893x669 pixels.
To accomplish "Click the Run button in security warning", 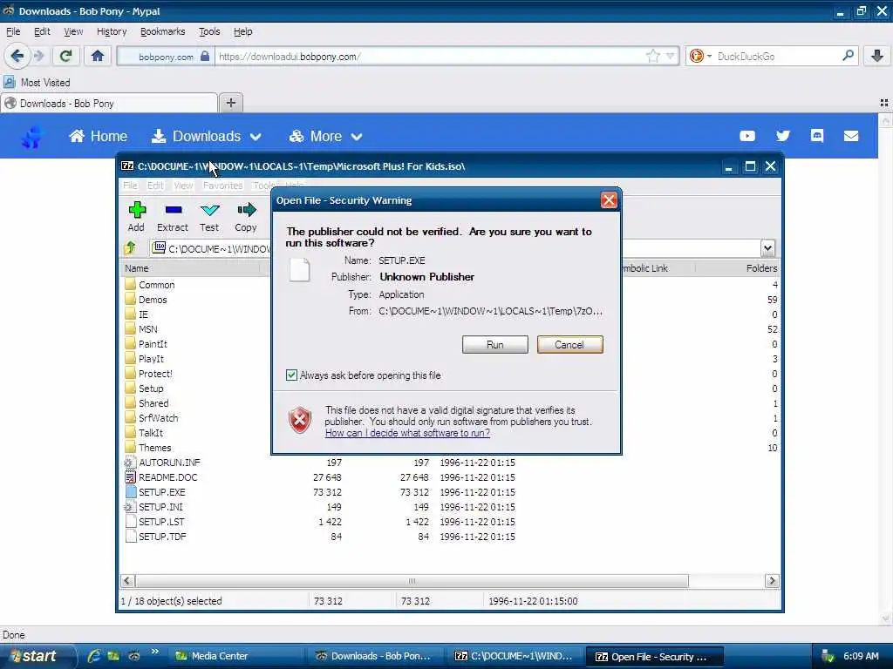I will click(495, 345).
